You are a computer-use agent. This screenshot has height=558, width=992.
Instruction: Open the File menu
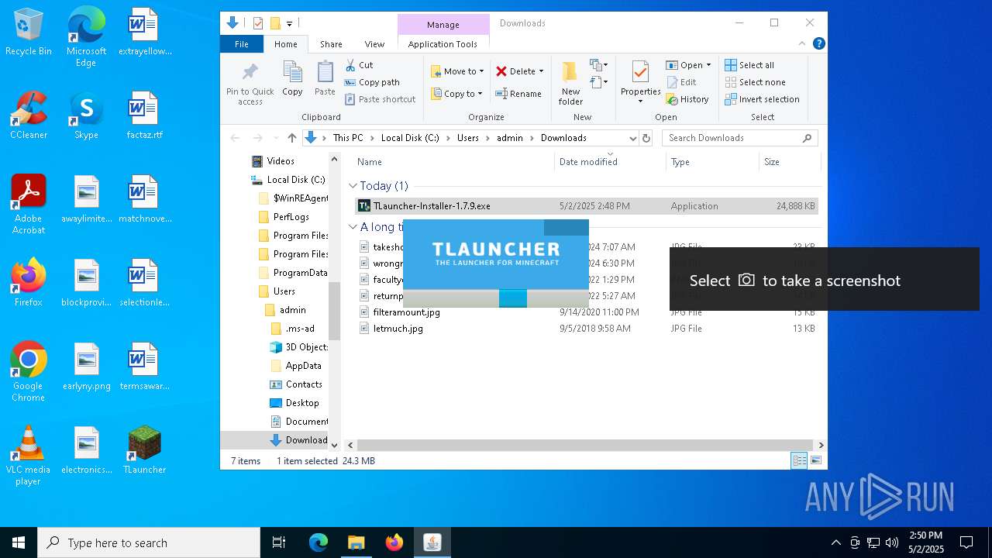tap(242, 44)
